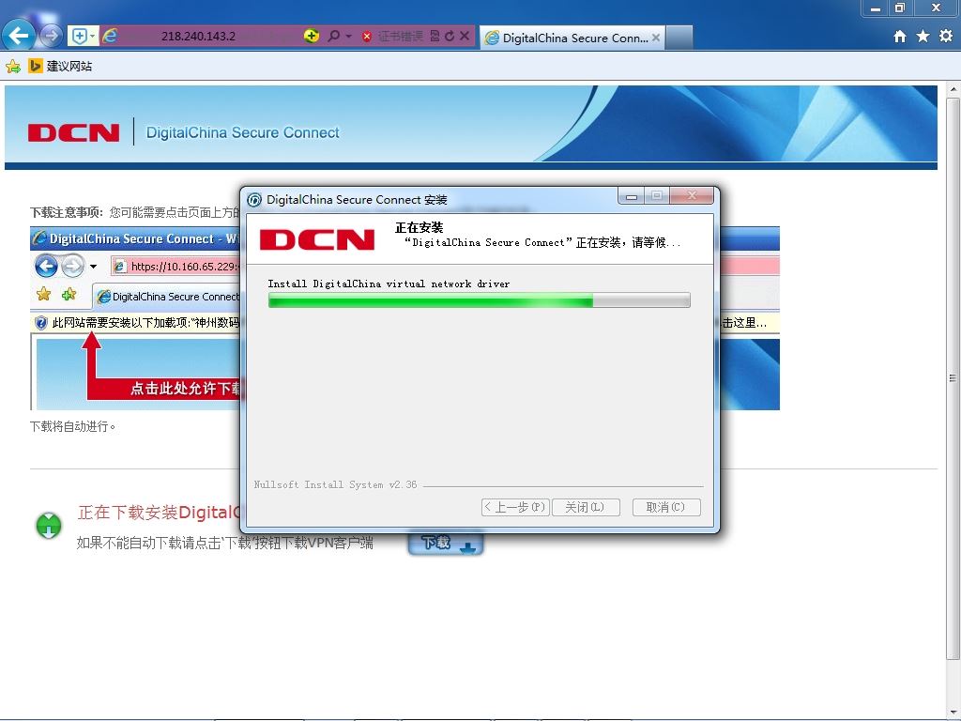
Task: Click the DCN logo in the page banner
Action: pyautogui.click(x=73, y=132)
